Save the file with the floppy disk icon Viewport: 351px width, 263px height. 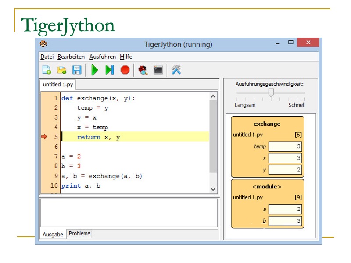pos(76,70)
